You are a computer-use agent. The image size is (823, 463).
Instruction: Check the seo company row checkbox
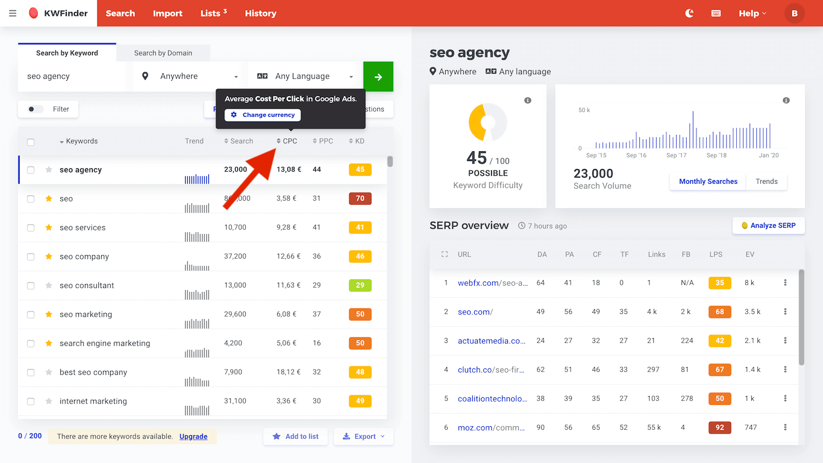coord(31,257)
